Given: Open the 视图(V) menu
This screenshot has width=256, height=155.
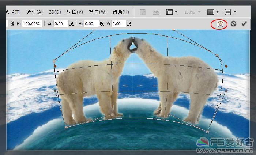Looking at the screenshot, I should [75, 12].
